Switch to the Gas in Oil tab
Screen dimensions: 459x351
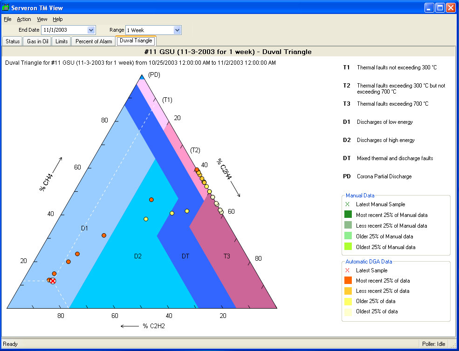click(x=37, y=41)
